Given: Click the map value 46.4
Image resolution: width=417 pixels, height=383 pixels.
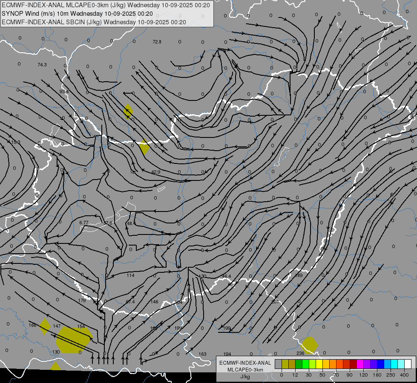Looking at the screenshot, I should click(226, 276).
